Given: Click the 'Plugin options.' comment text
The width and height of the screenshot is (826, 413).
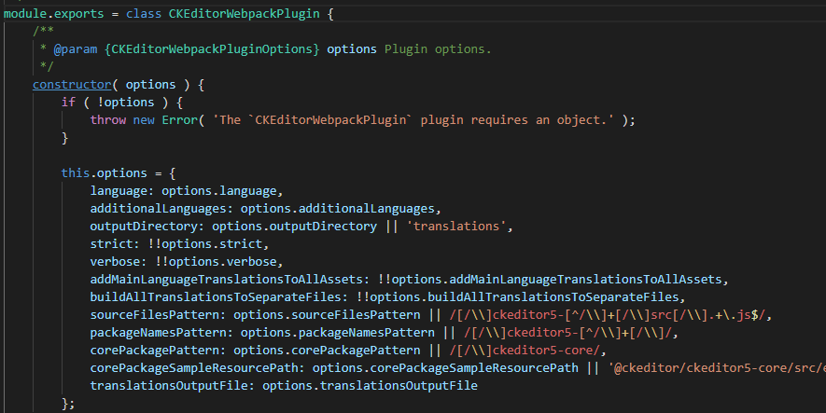Looking at the screenshot, I should tap(438, 49).
